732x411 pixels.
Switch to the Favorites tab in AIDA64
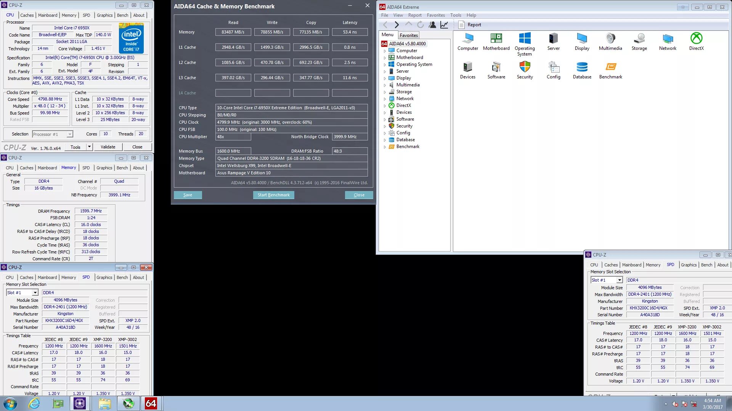click(409, 35)
